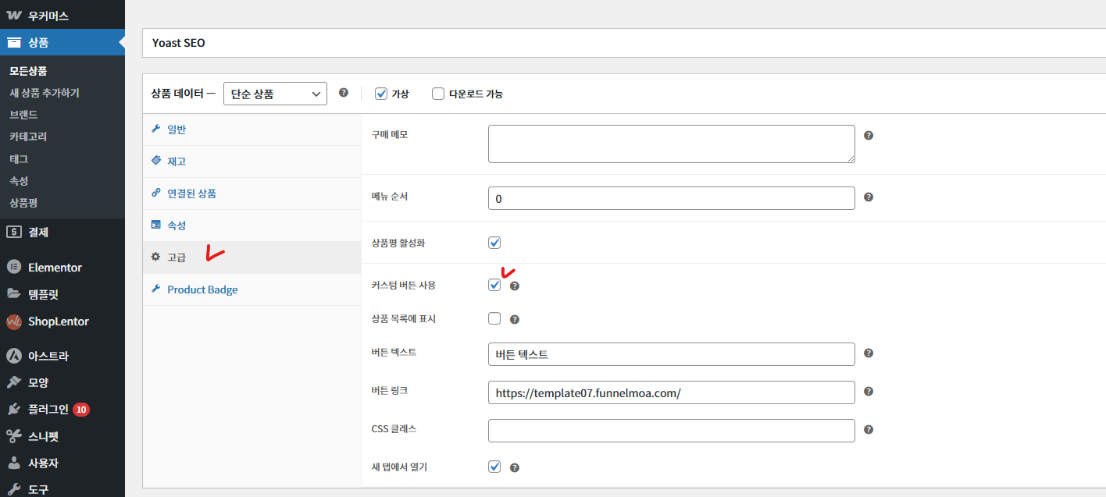
Task: Click the 새 상품 추가하기 link
Action: tap(45, 93)
